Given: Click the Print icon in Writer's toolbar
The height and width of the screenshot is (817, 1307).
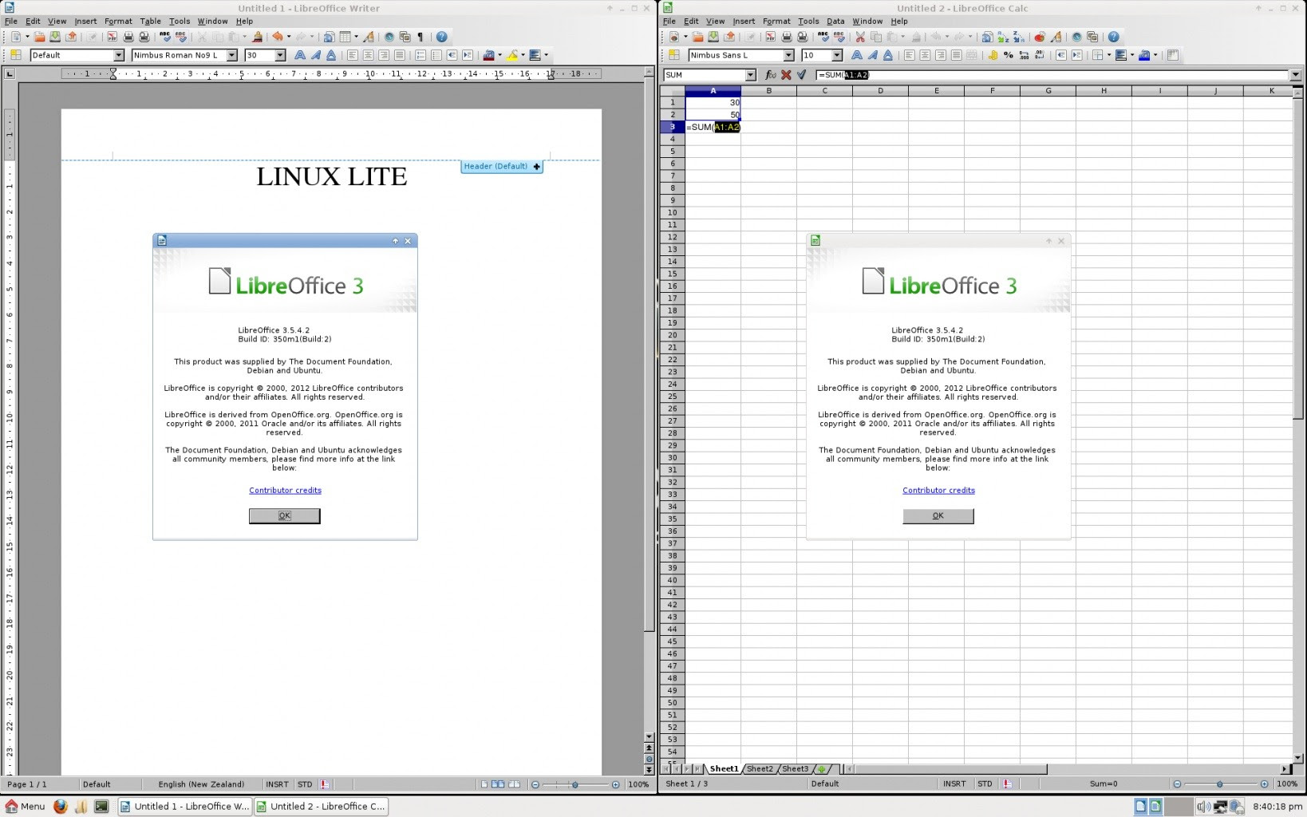Looking at the screenshot, I should click(128, 37).
